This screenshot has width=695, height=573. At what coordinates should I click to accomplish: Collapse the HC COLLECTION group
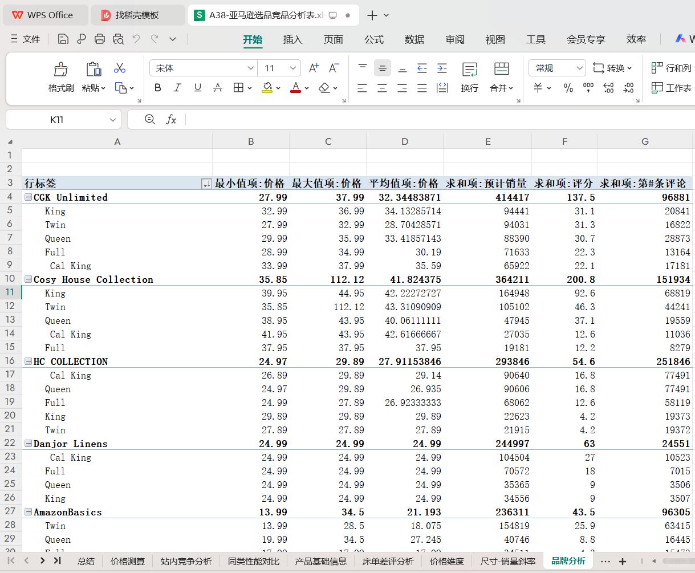28,361
